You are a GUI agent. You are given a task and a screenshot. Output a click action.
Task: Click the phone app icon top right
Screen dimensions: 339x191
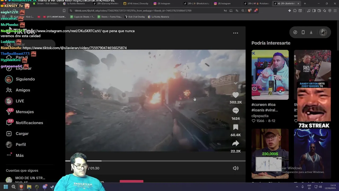coord(303,32)
